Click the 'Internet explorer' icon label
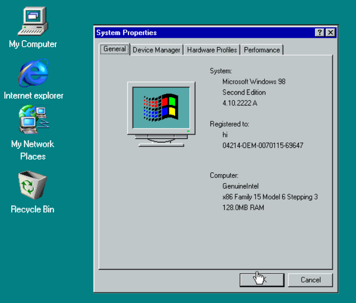This screenshot has width=356, height=303. point(34,95)
